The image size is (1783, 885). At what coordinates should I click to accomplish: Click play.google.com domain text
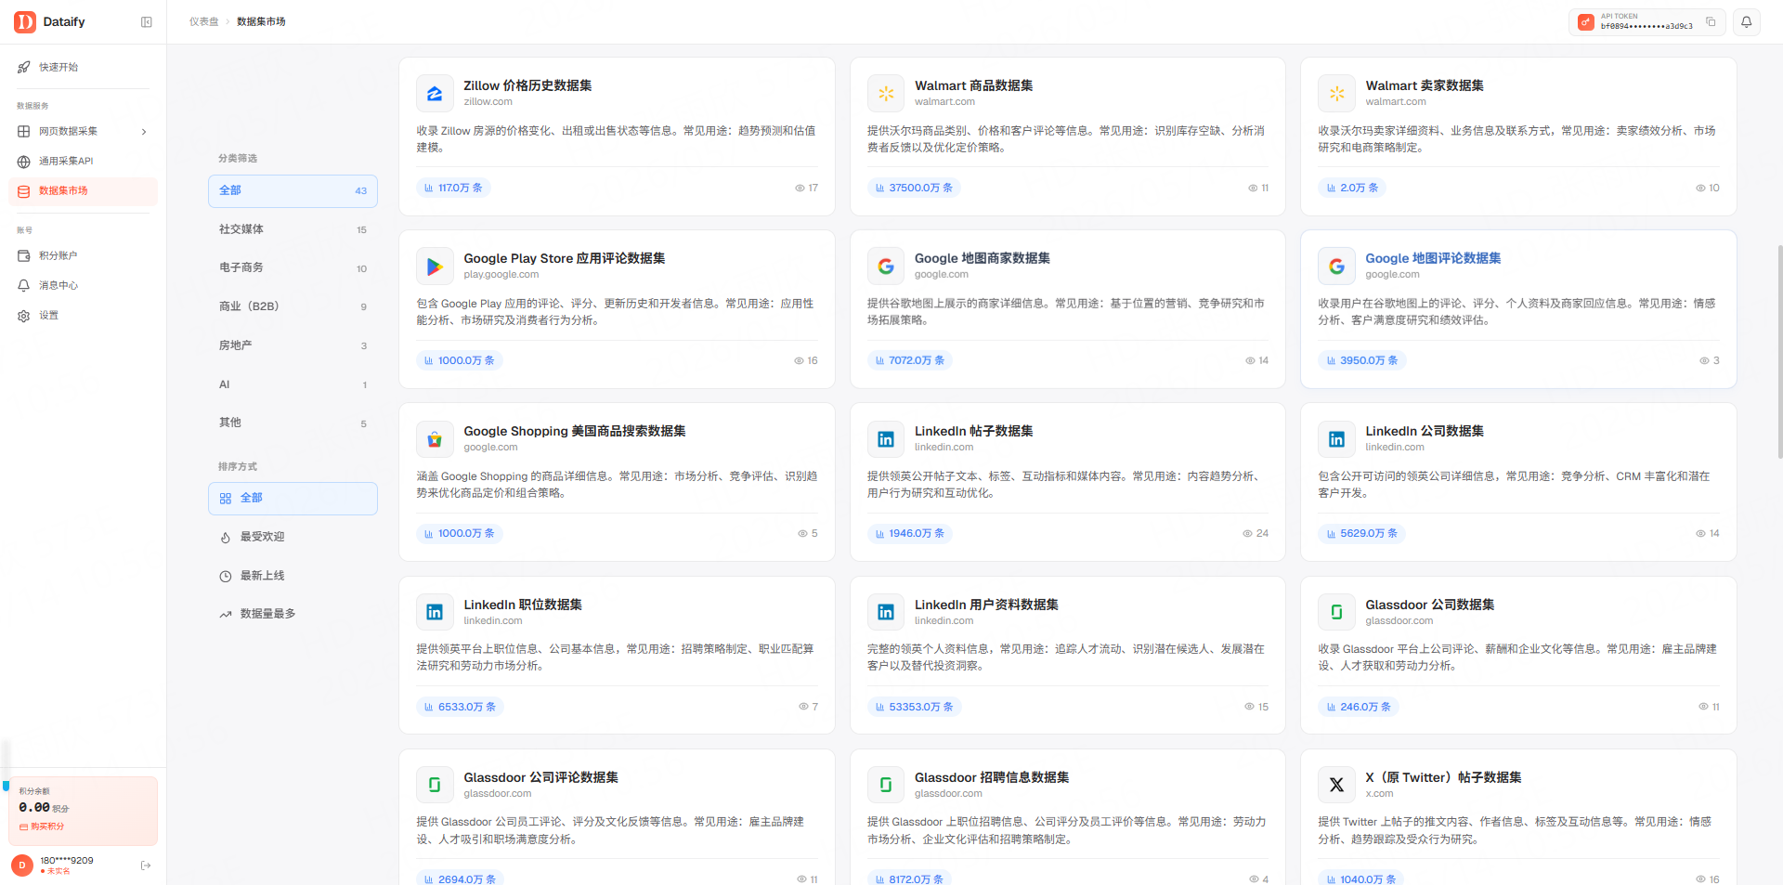501,275
